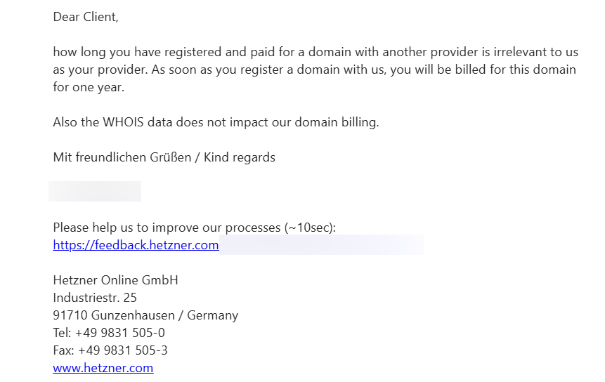Click the "91710 Gunzenhausen / Germany" line
This screenshot has width=605, height=382.
tap(145, 315)
